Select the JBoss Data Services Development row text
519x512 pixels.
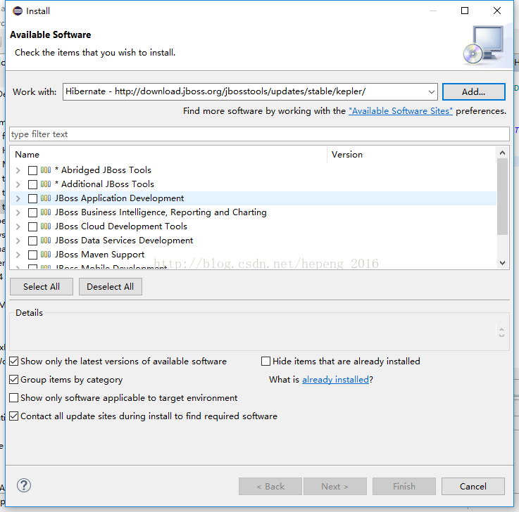[124, 241]
